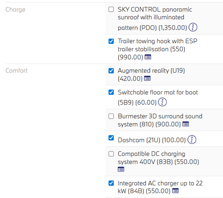Tick Burmester 3D surround sound checkbox
Screen dimensions: 223x198
111,116
